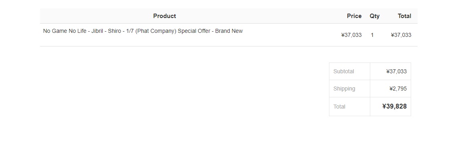Click the Price column header
Viewport: 450px width, 149px height.
pyautogui.click(x=354, y=16)
